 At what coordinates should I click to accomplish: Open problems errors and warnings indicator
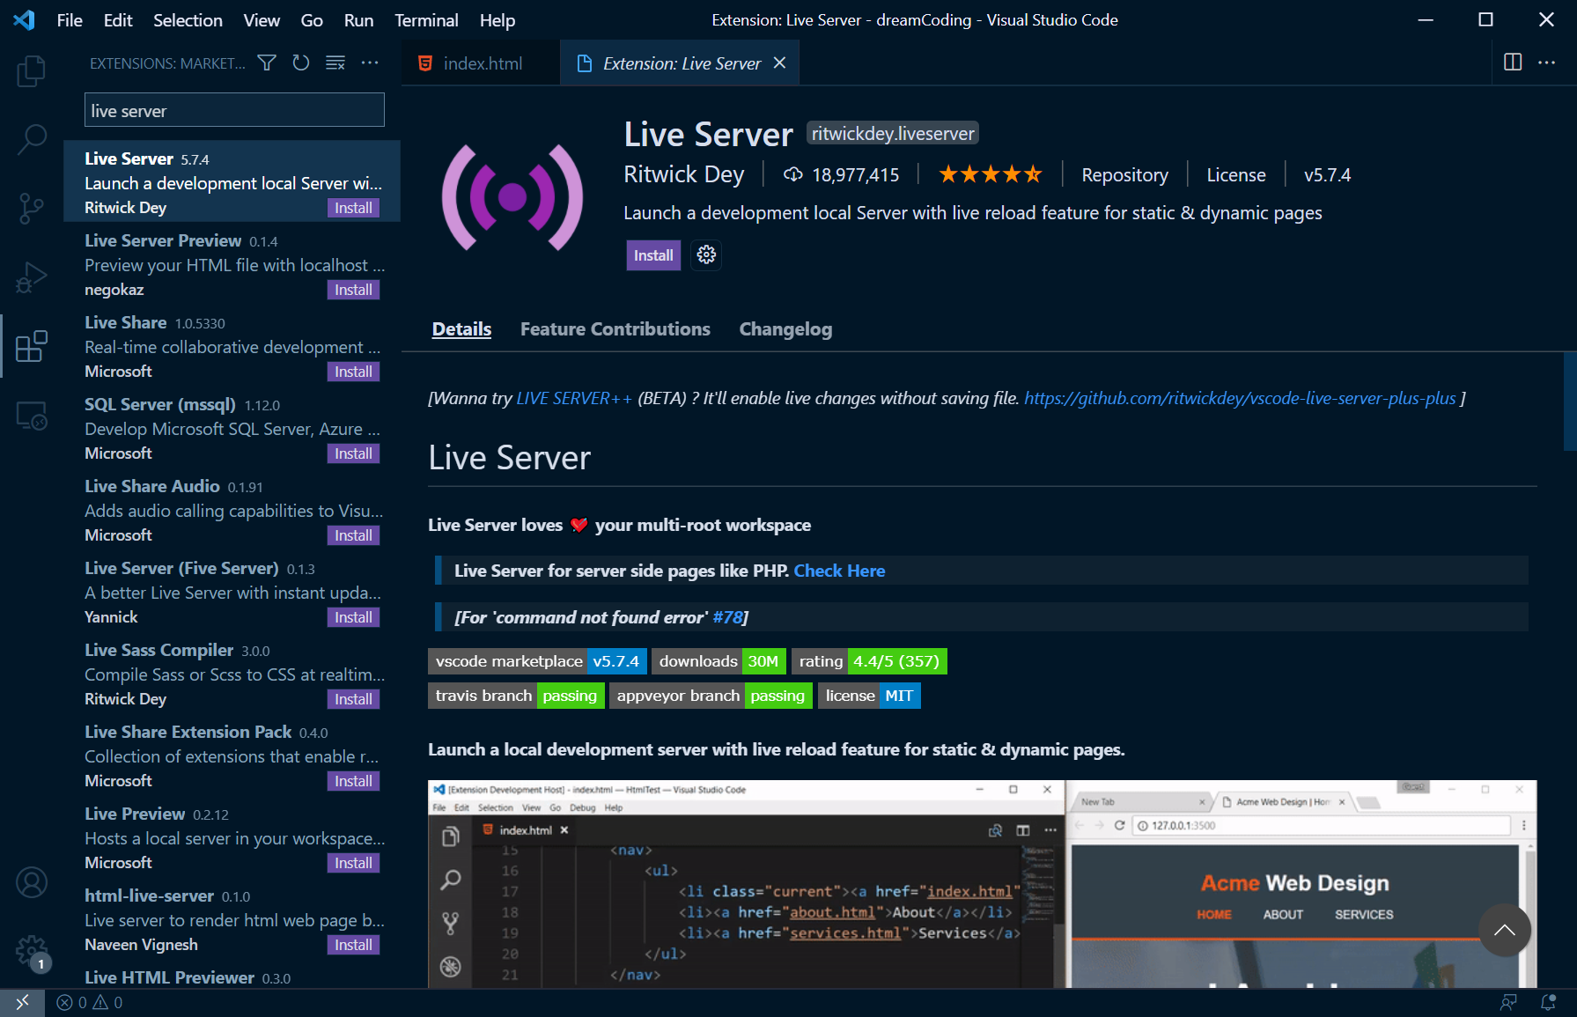coord(90,1002)
